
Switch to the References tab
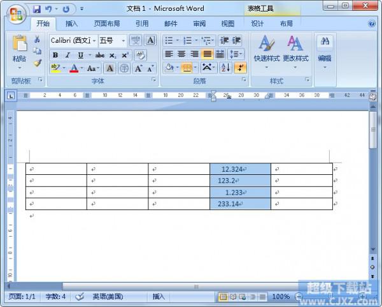[142, 24]
